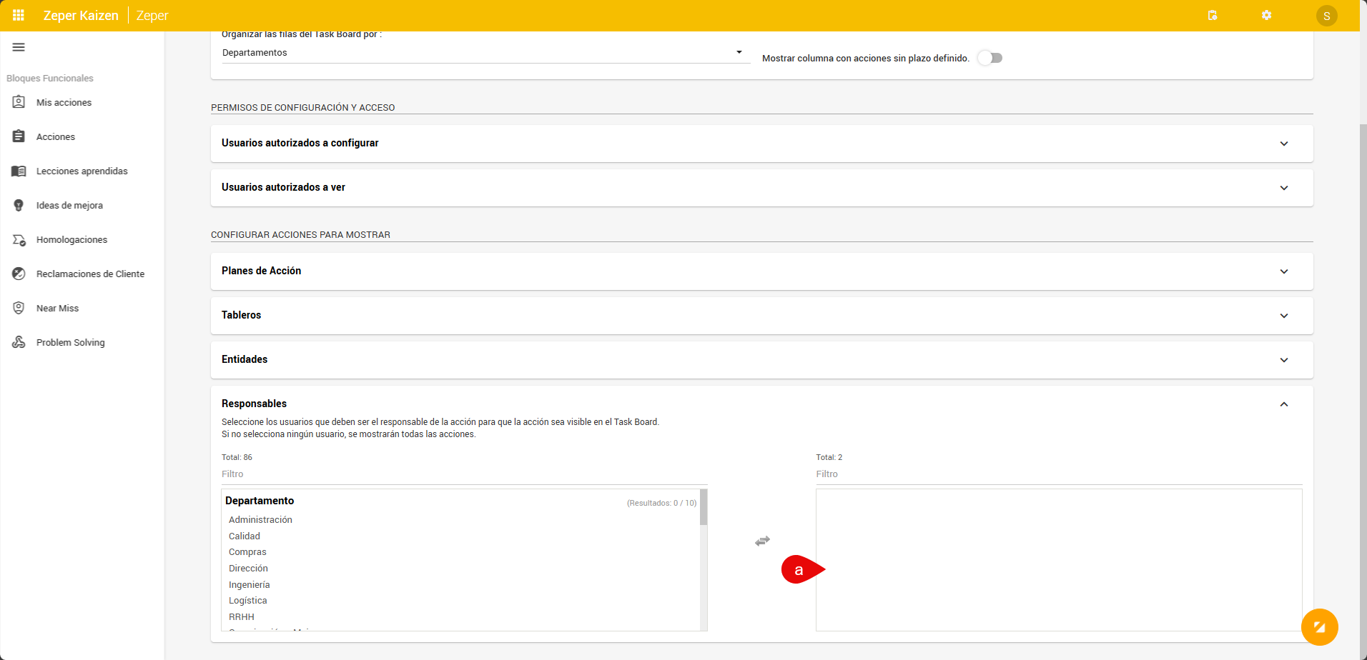The width and height of the screenshot is (1367, 660).
Task: Collapse the sidebar with hamburger icon
Action: coord(19,47)
